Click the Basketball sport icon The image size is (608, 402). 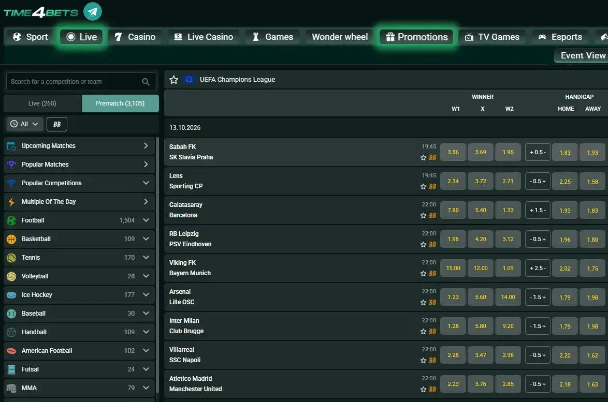coord(11,239)
